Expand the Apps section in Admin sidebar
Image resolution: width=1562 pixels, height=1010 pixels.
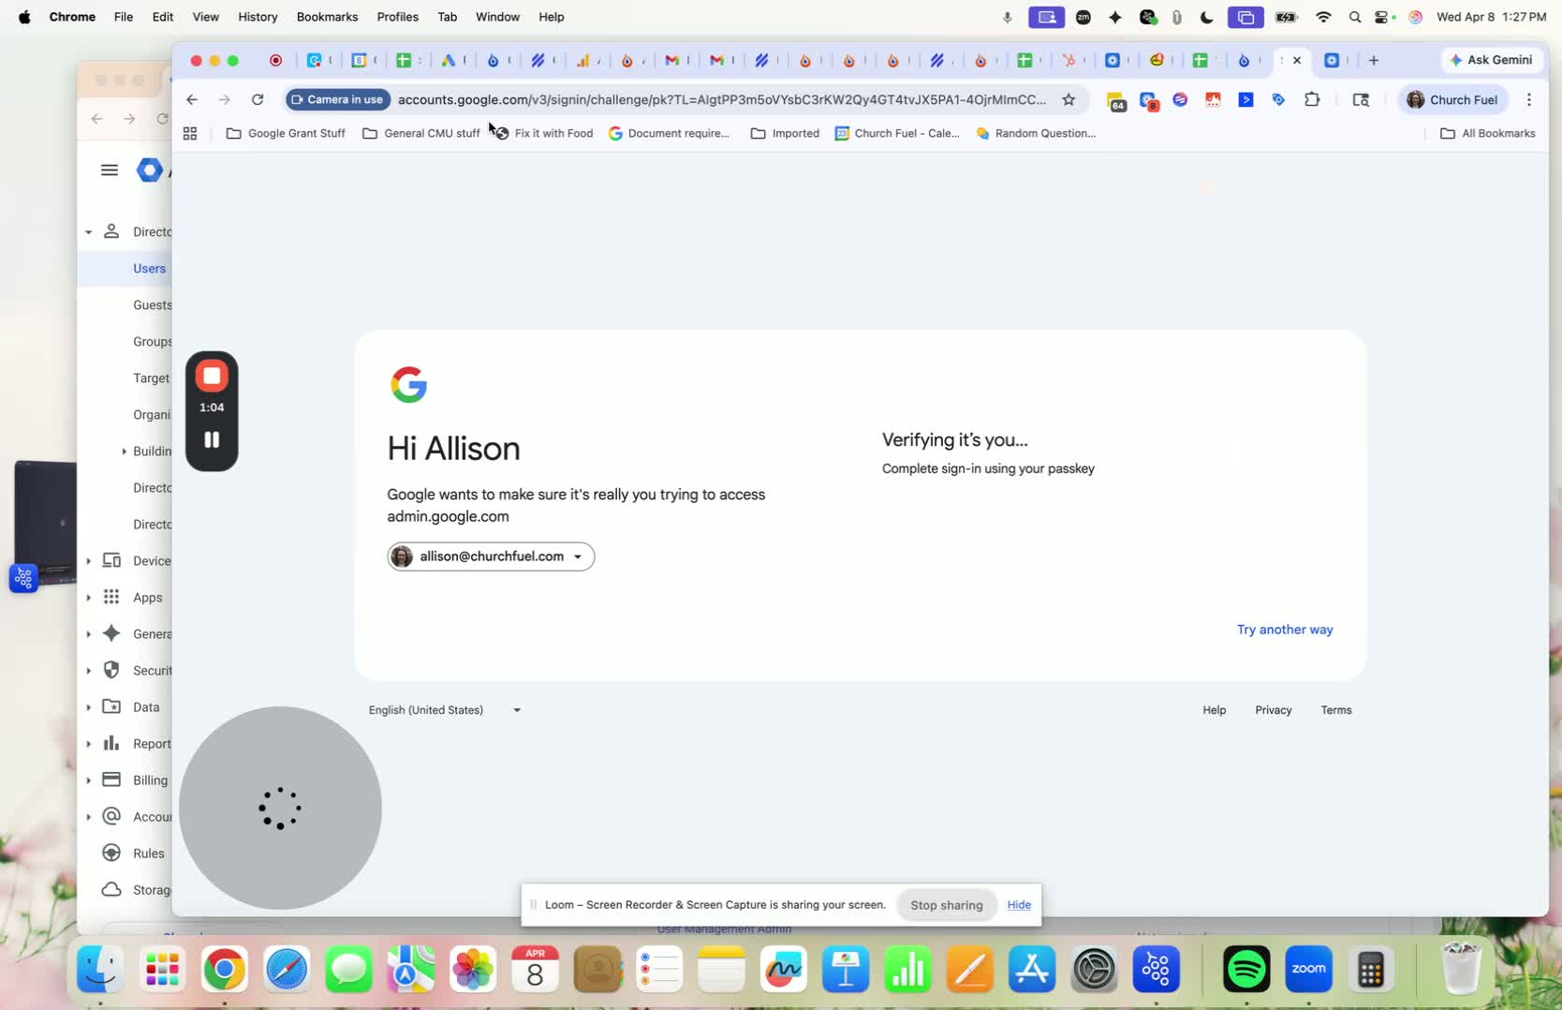pyautogui.click(x=89, y=598)
